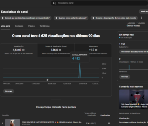Open the 'Tendências' tab

click(x=44, y=26)
